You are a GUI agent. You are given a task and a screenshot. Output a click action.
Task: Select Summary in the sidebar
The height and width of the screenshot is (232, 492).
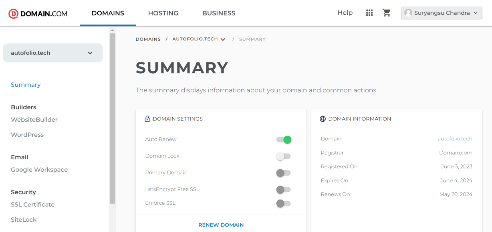[x=26, y=85]
